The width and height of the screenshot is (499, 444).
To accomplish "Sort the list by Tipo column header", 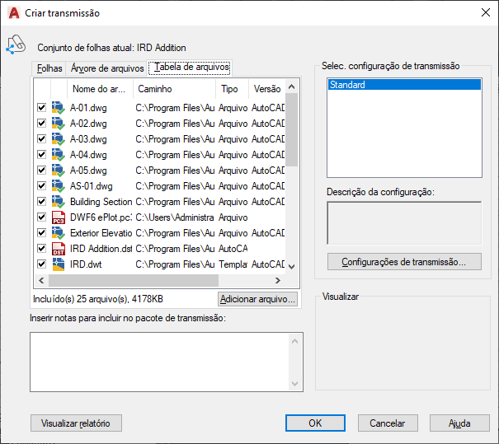I will pyautogui.click(x=229, y=89).
